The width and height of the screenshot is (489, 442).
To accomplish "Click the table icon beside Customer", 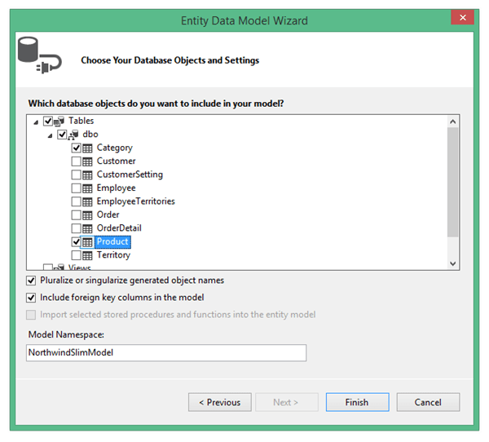I will pos(88,161).
